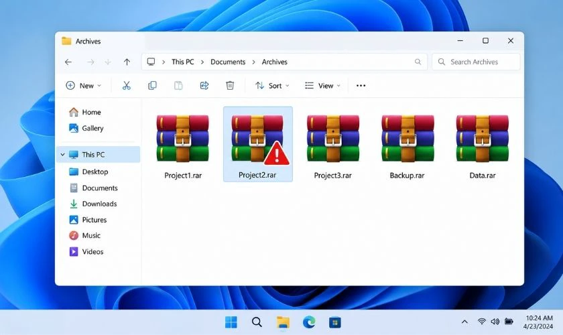Navigate up one folder level
This screenshot has width=563, height=335.
click(x=127, y=62)
